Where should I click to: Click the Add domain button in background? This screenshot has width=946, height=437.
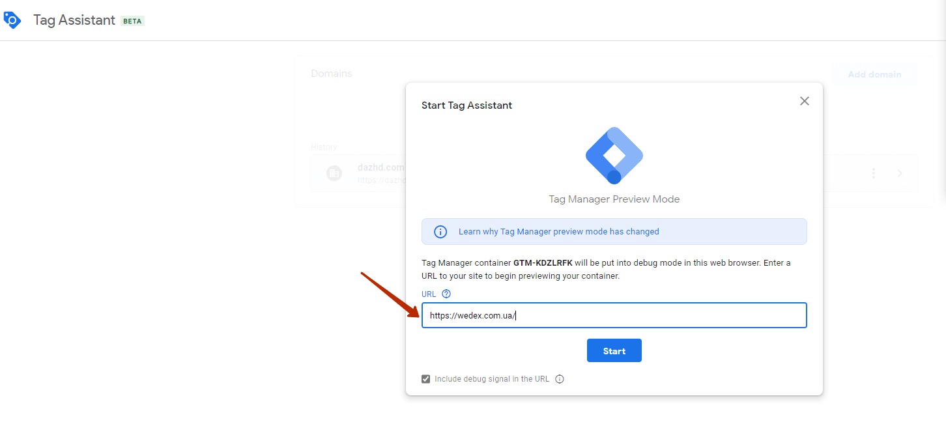pyautogui.click(x=874, y=74)
